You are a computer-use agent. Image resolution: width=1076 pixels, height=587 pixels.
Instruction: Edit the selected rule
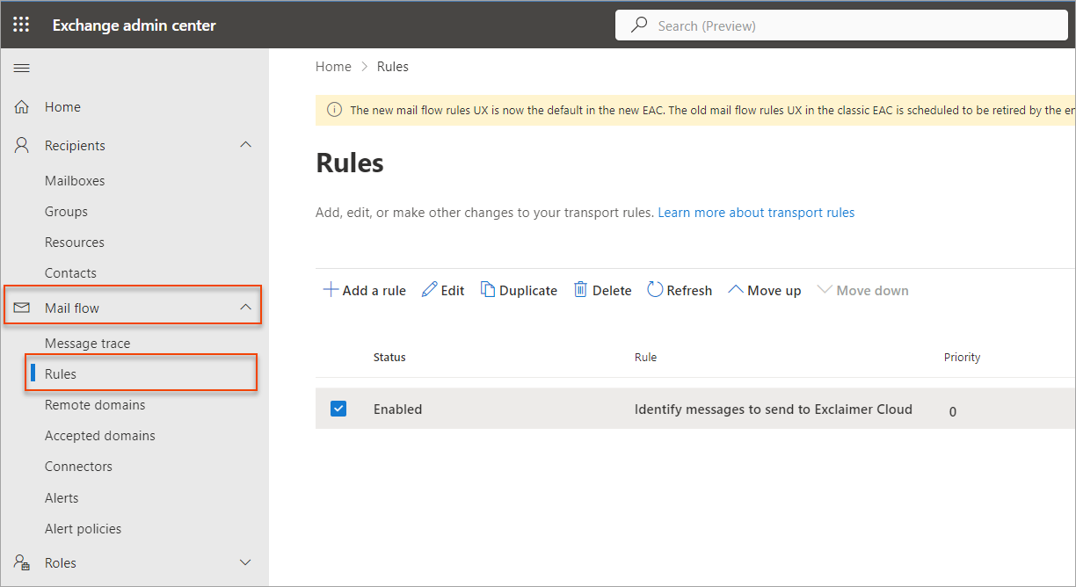pyautogui.click(x=443, y=291)
